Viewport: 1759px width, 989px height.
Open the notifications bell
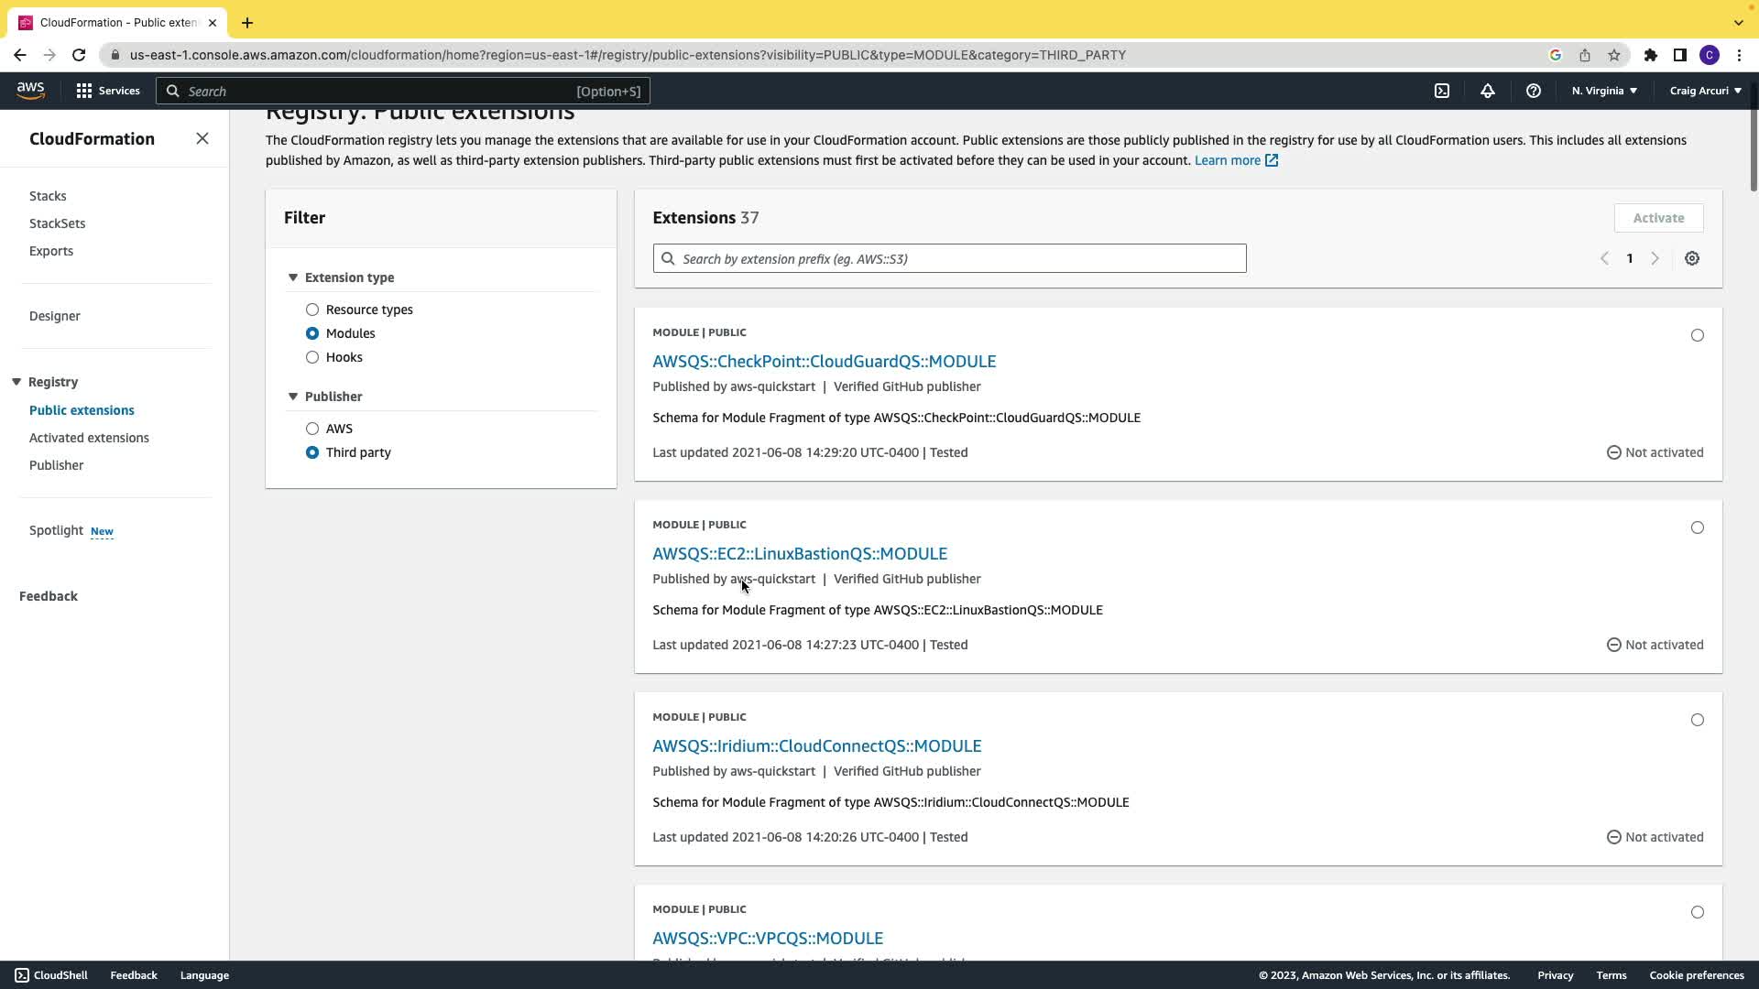coord(1487,91)
